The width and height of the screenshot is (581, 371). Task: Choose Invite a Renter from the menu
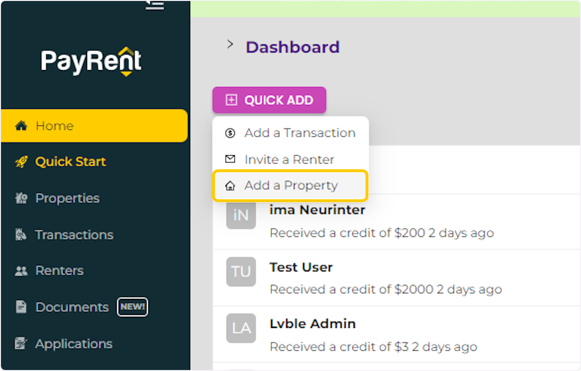click(289, 159)
